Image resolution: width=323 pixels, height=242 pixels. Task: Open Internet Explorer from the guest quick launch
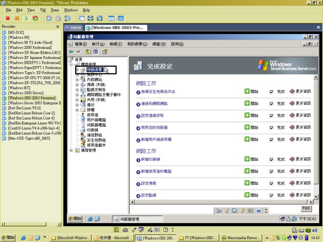[x=90, y=219]
